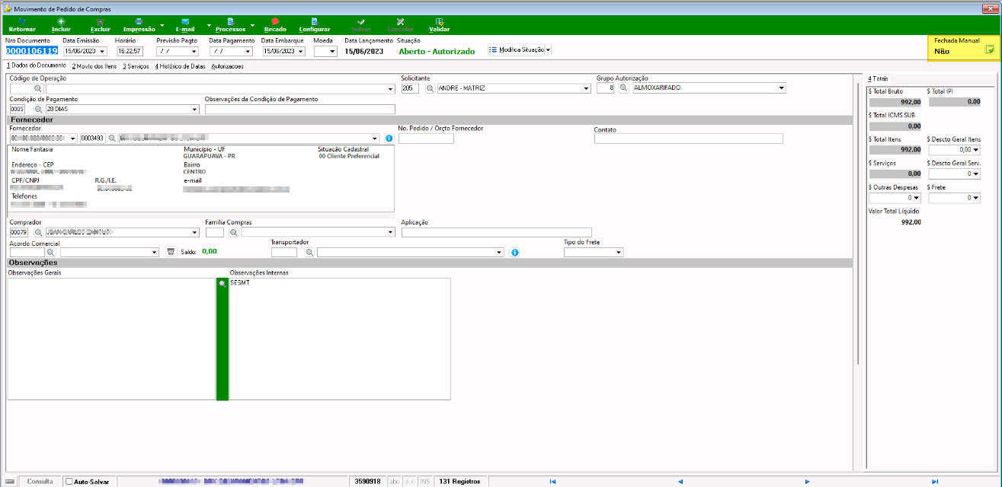Open the 3 Serviços tab
The width and height of the screenshot is (1002, 487).
[x=136, y=66]
